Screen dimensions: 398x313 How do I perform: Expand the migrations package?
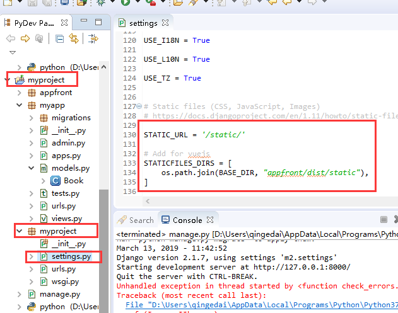31,118
